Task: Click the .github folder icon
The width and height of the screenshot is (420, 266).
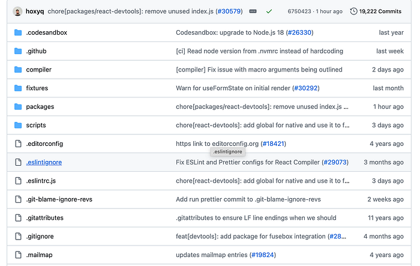Action: point(18,51)
